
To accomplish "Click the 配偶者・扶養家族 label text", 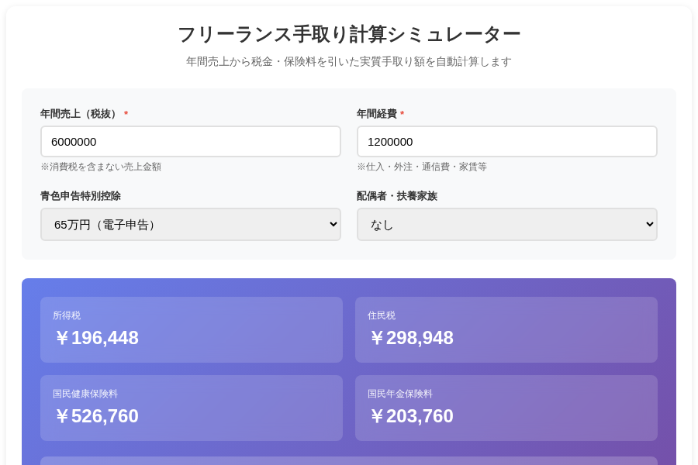I will (x=397, y=196).
